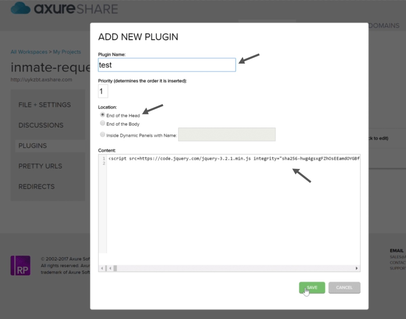
Task: Click the content editor scroll right arrow
Action: tap(357, 268)
